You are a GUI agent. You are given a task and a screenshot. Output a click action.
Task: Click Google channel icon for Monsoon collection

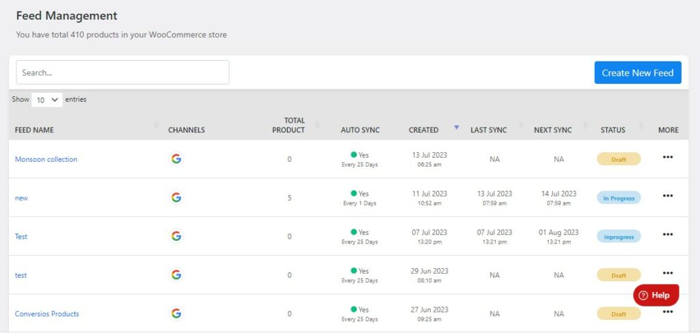176,159
